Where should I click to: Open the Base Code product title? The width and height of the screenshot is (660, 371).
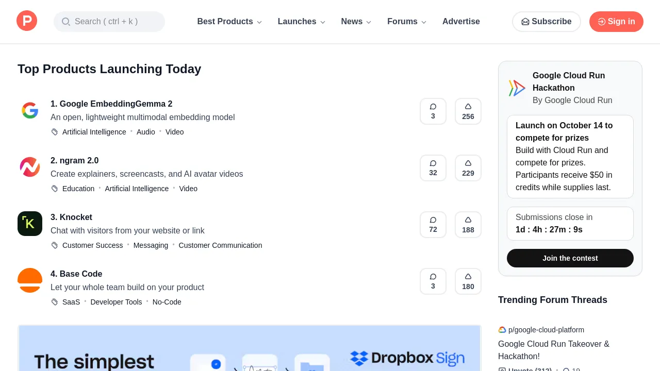tap(76, 274)
